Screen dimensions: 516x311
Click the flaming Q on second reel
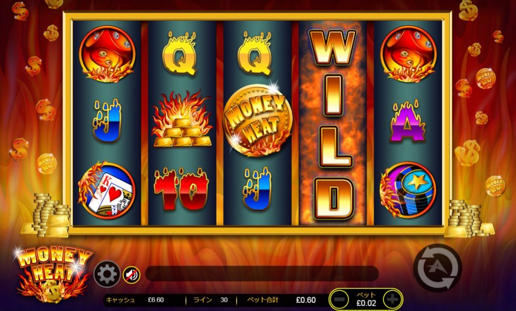[179, 53]
